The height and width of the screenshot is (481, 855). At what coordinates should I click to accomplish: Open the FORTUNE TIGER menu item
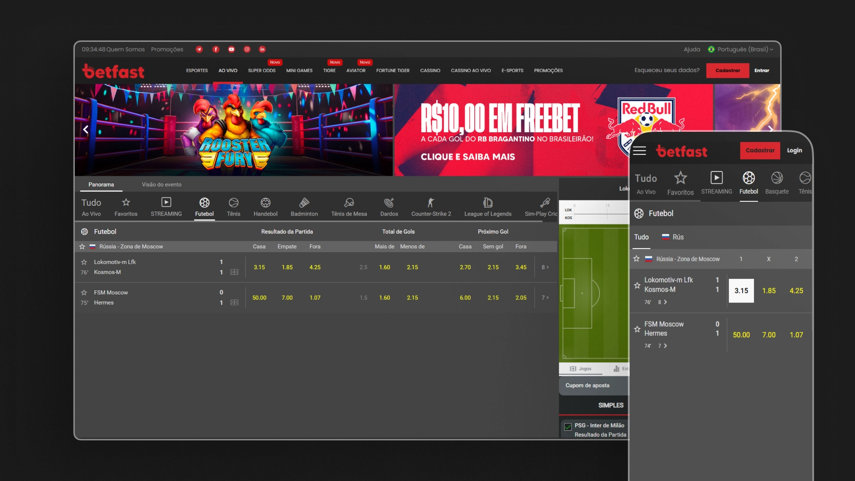(x=393, y=70)
